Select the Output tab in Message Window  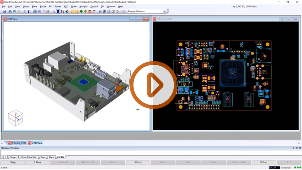13,157
